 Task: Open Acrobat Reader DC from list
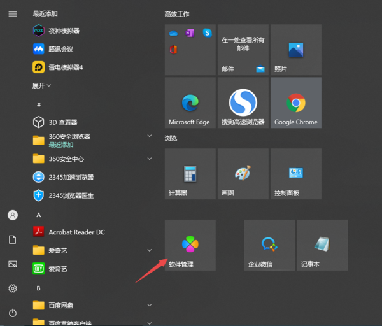[76, 232]
